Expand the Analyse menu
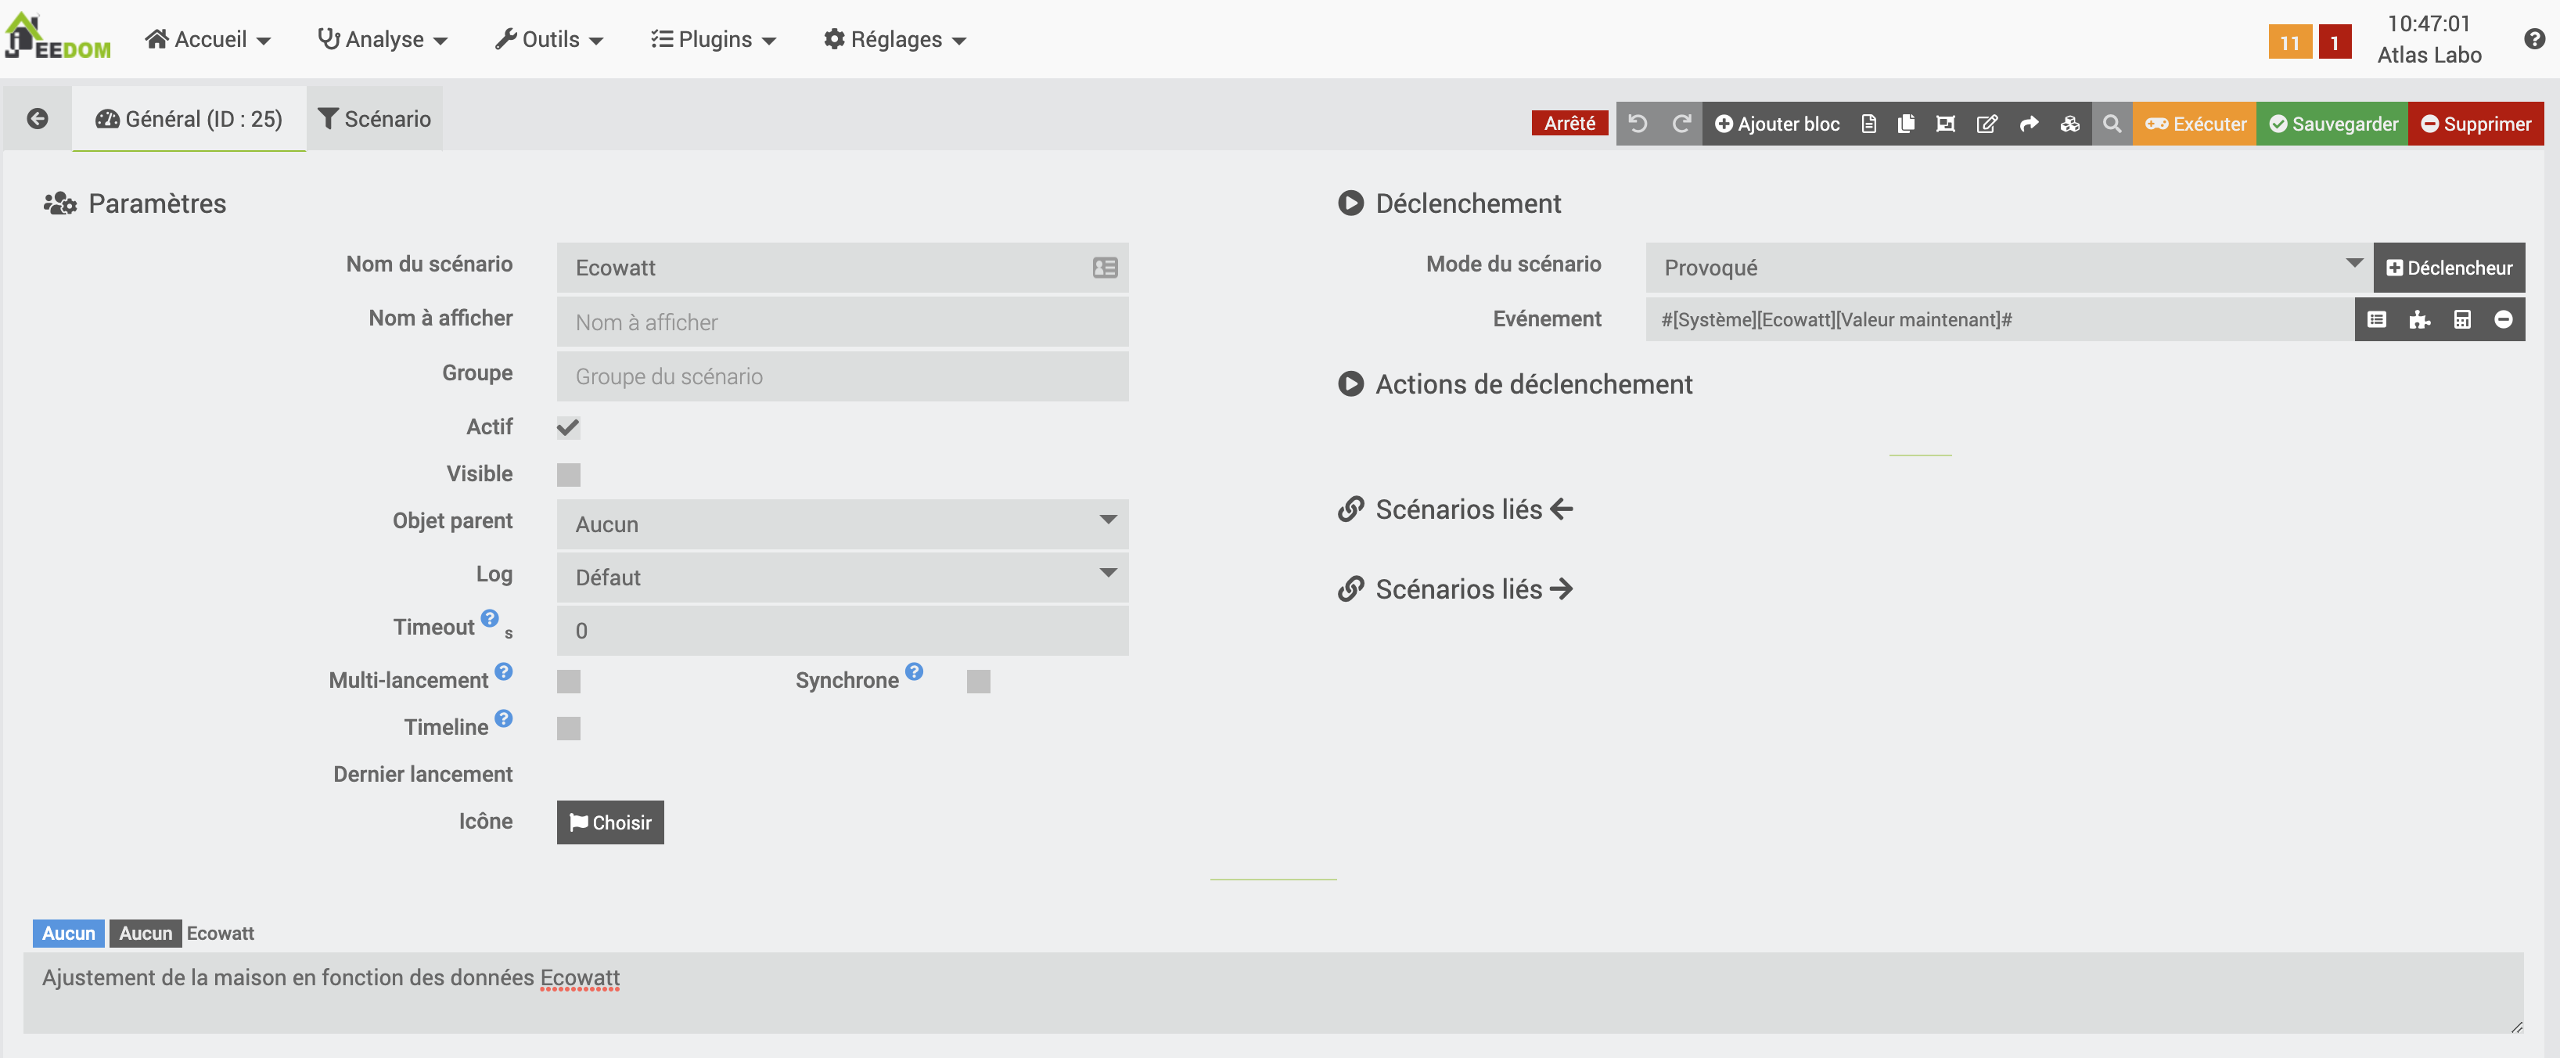 click(383, 39)
